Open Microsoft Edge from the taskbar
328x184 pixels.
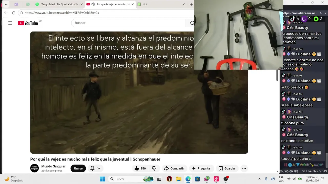click(188, 179)
